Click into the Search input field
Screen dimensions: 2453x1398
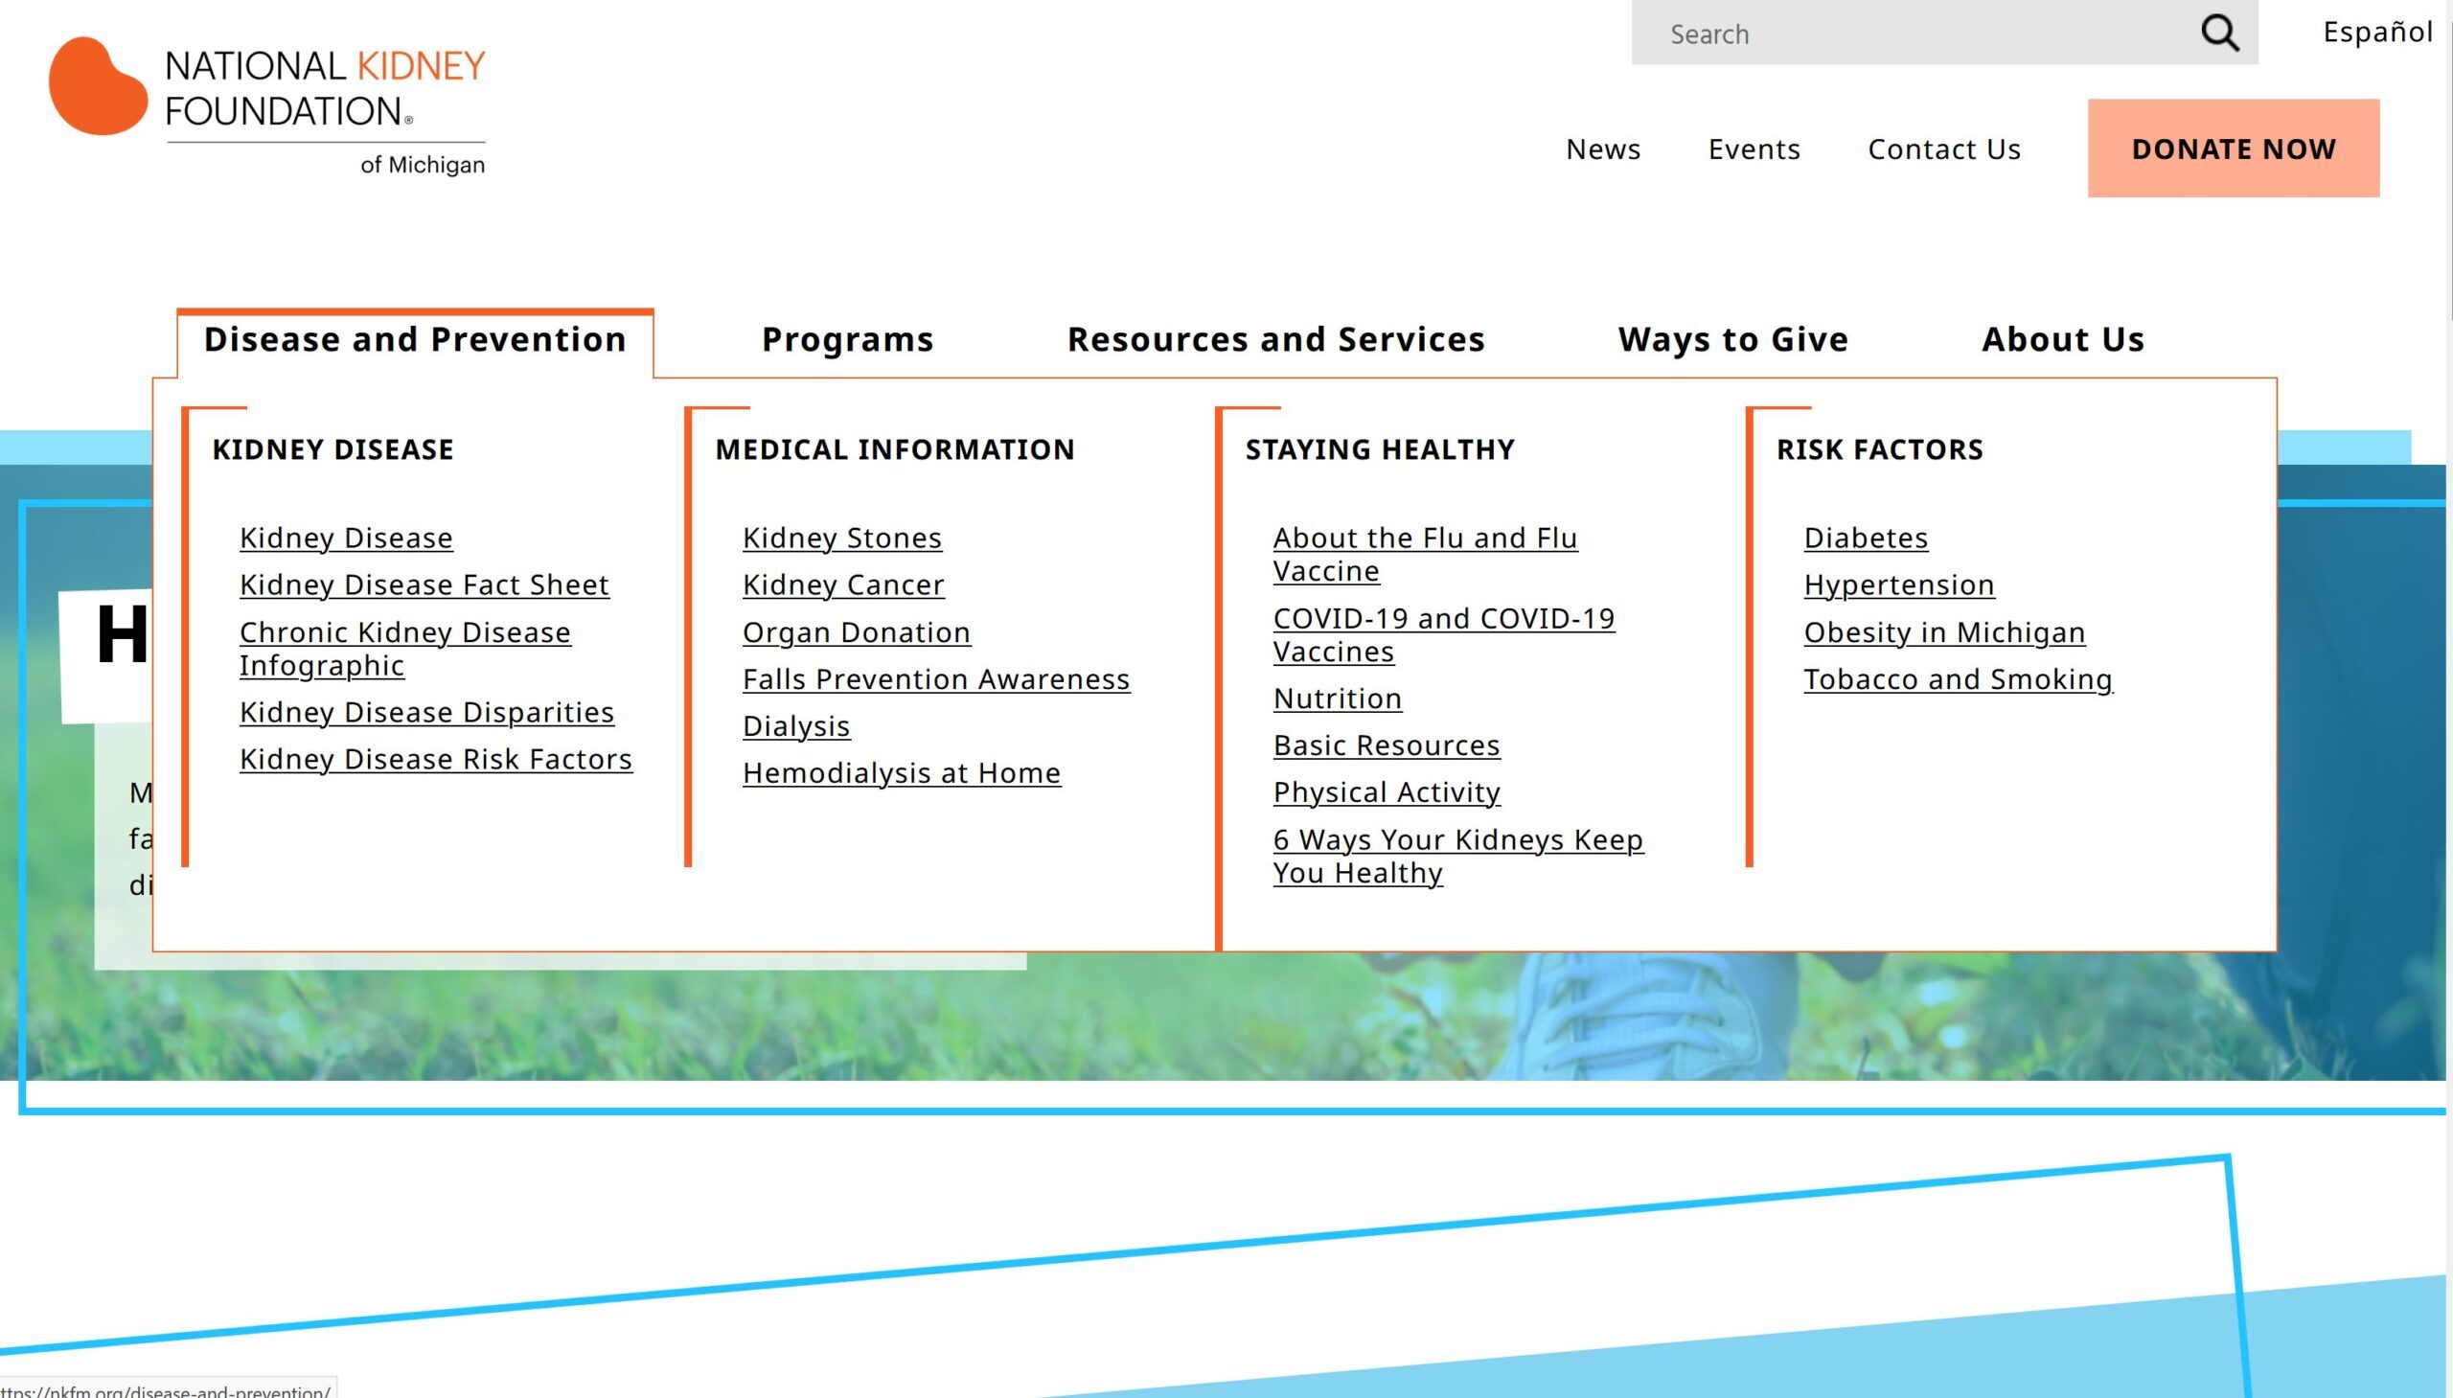pos(1911,34)
